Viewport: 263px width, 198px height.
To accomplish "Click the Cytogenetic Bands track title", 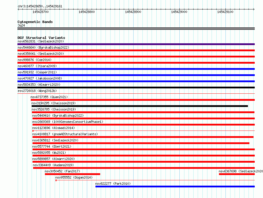I will (35, 22).
